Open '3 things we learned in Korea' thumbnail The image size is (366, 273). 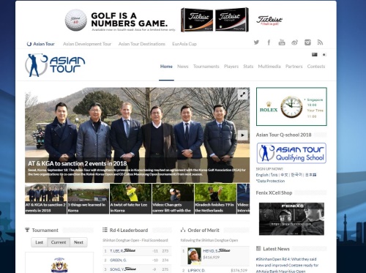(x=88, y=199)
